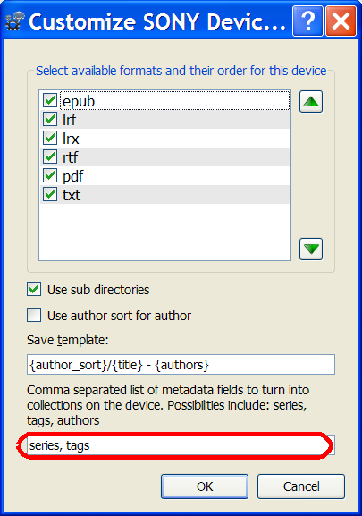The width and height of the screenshot is (362, 516).
Task: Toggle the lrx format checkbox
Action: pos(50,138)
